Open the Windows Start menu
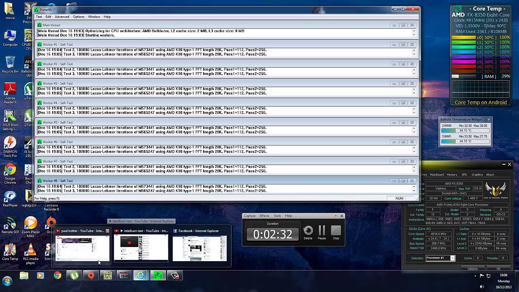Viewport: 519px width, 292px height. pos(7,281)
